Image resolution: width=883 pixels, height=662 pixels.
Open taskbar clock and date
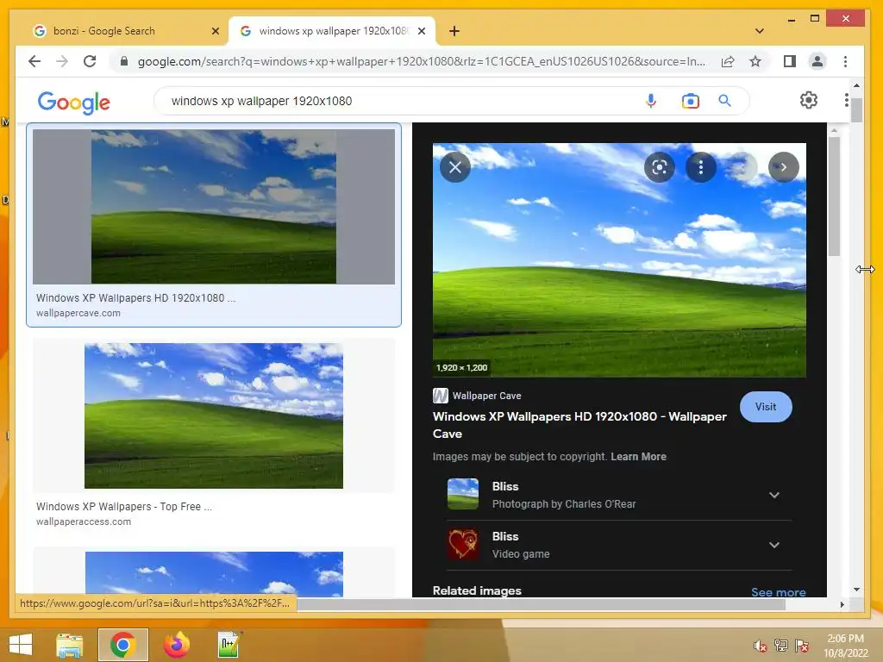point(846,646)
